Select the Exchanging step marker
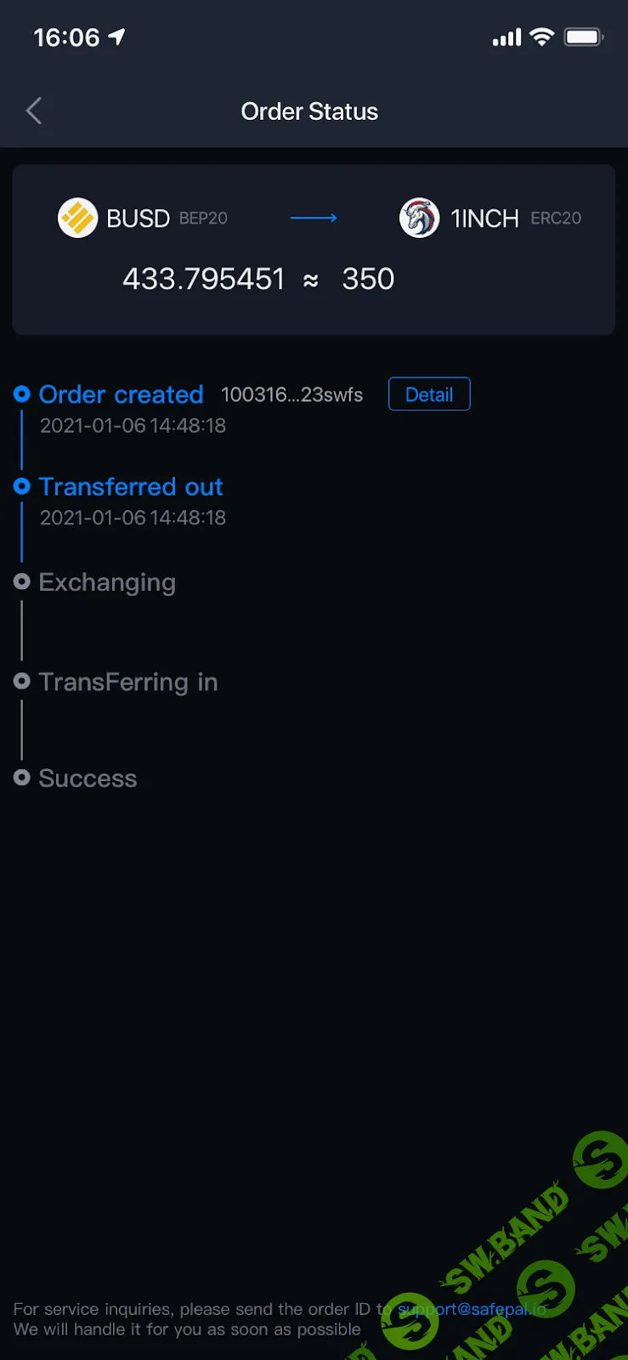Image resolution: width=628 pixels, height=1360 pixels. point(22,581)
